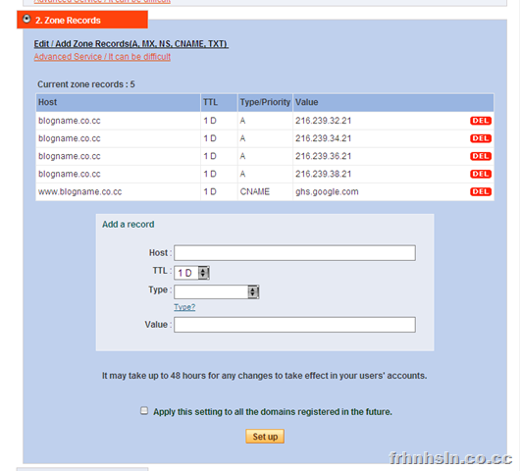Check Apply this setting to all domains
Viewport: 520px width, 471px height.
point(144,410)
